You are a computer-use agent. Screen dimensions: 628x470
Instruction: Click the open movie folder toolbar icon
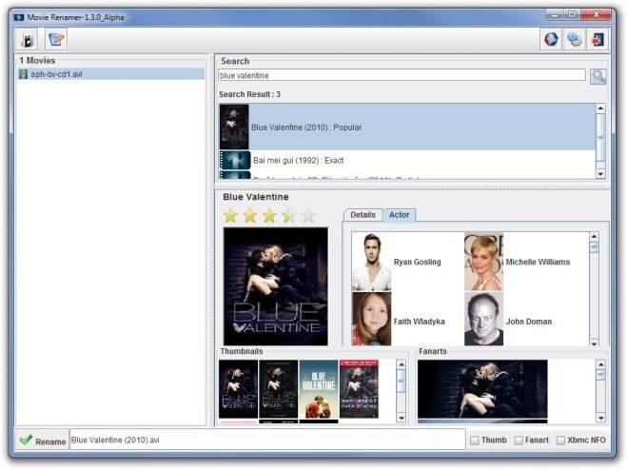[28, 40]
